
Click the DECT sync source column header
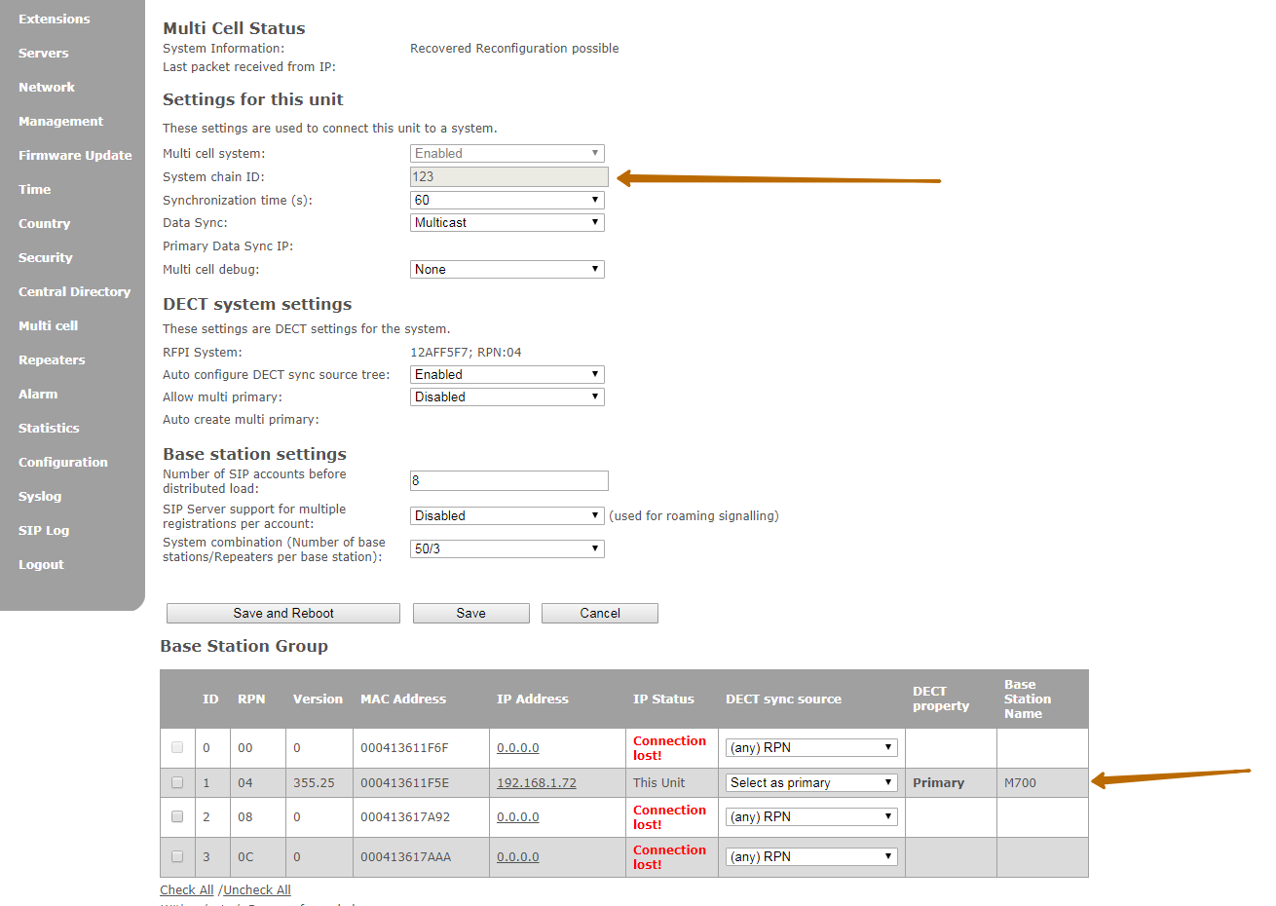pyautogui.click(x=783, y=698)
